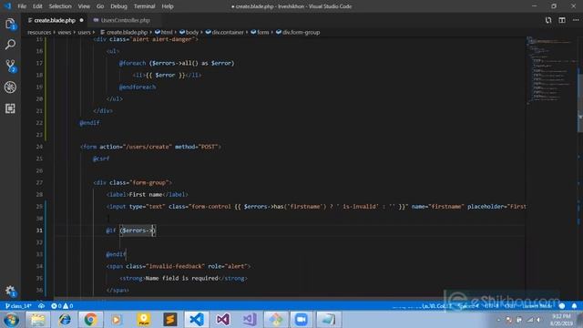Click the VS Code logo in title bar
The image size is (583, 328).
[7, 6]
